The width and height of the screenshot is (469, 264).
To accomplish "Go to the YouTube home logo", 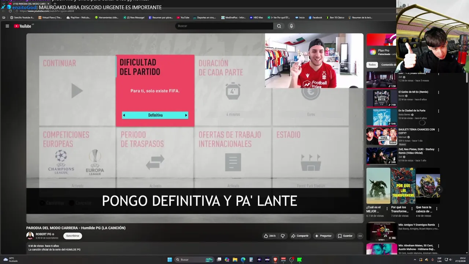I will [23, 26].
